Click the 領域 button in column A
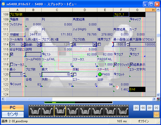The width and height of the screenshot is (161, 125). click(x=17, y=34)
